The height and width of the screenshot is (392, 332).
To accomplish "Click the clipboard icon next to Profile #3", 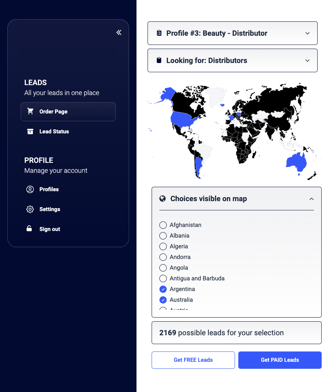I will (159, 33).
